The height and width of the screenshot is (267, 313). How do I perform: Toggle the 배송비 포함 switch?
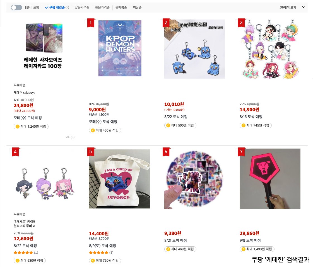click(16, 8)
